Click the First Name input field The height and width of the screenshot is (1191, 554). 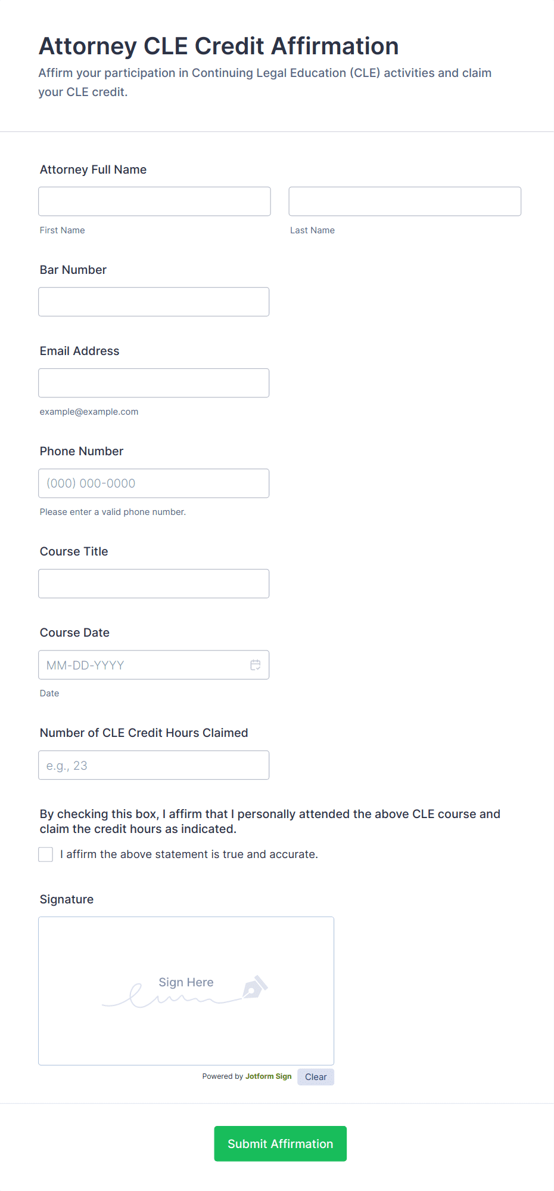[154, 202]
